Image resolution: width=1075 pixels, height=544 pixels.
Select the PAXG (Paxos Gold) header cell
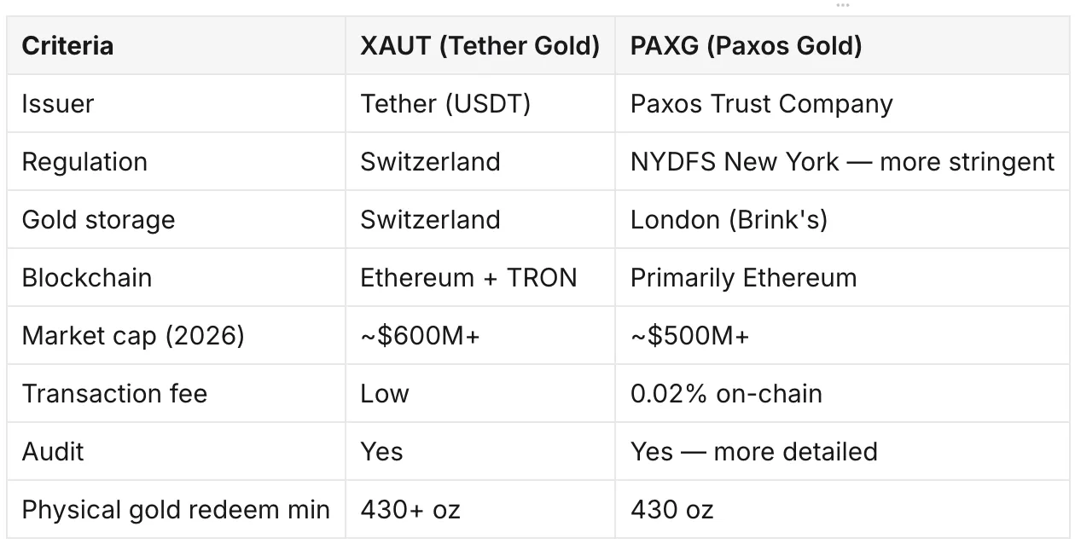pyautogui.click(x=842, y=45)
